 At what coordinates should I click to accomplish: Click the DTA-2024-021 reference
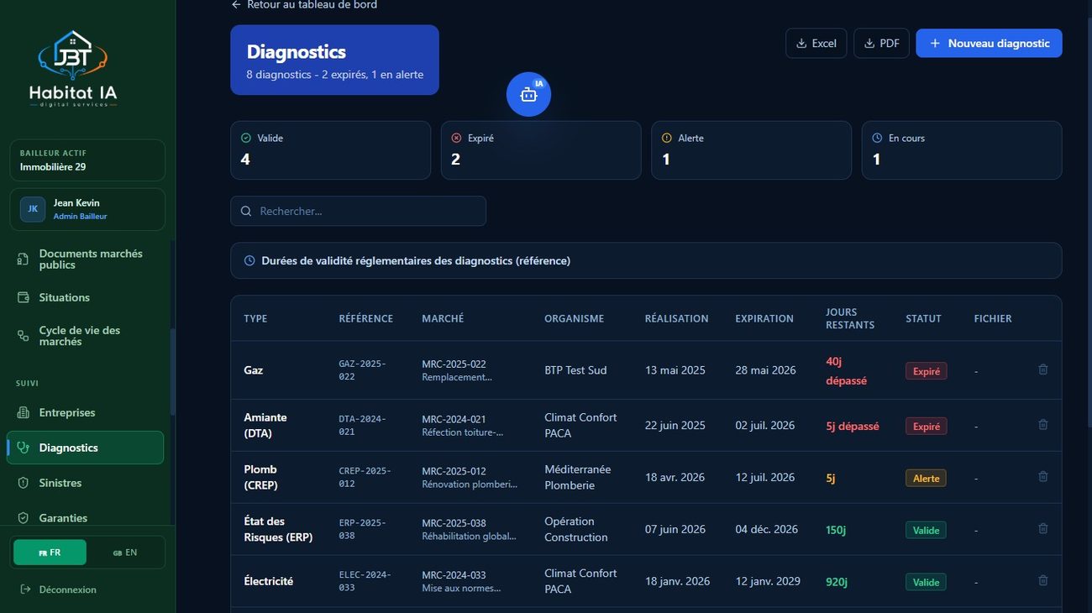tap(362, 425)
